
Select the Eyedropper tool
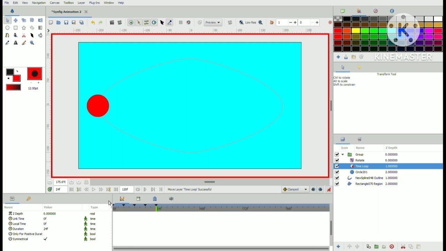7,43
